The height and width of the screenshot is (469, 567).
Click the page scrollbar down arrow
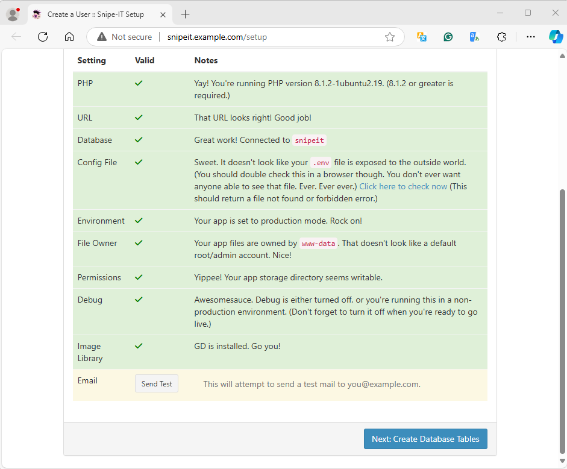coord(562,461)
